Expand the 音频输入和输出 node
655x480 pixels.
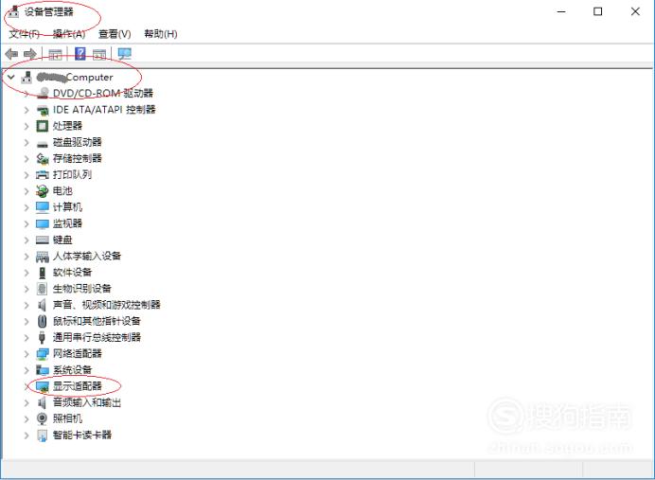[27, 402]
